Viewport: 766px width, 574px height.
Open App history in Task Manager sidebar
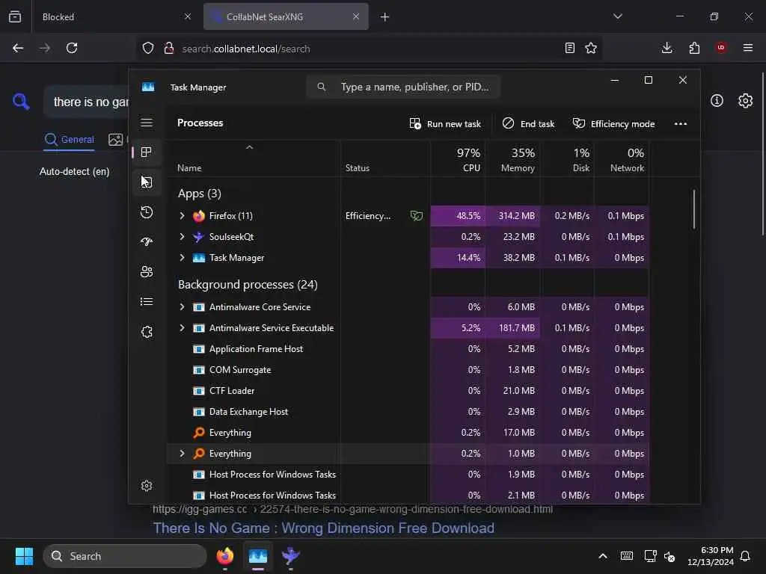147,212
